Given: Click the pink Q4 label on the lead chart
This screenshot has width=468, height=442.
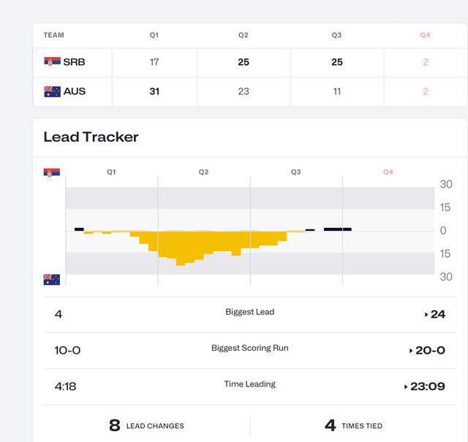Looking at the screenshot, I should pos(388,172).
